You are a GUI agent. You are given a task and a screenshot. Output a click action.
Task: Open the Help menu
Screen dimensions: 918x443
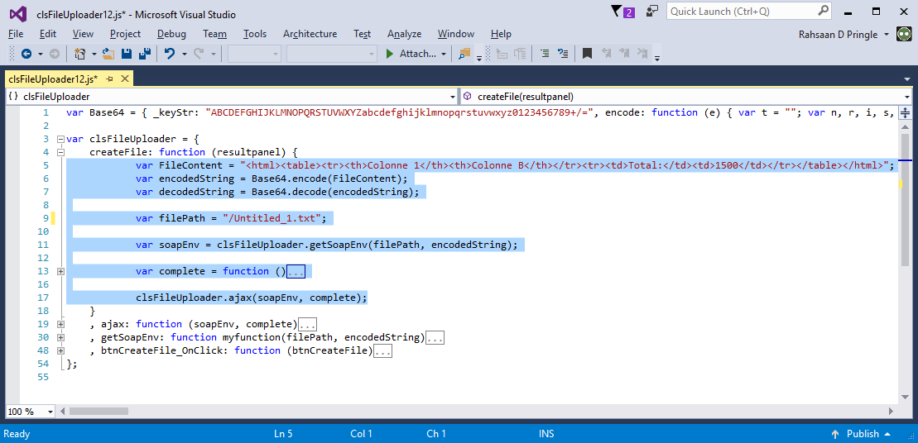501,34
